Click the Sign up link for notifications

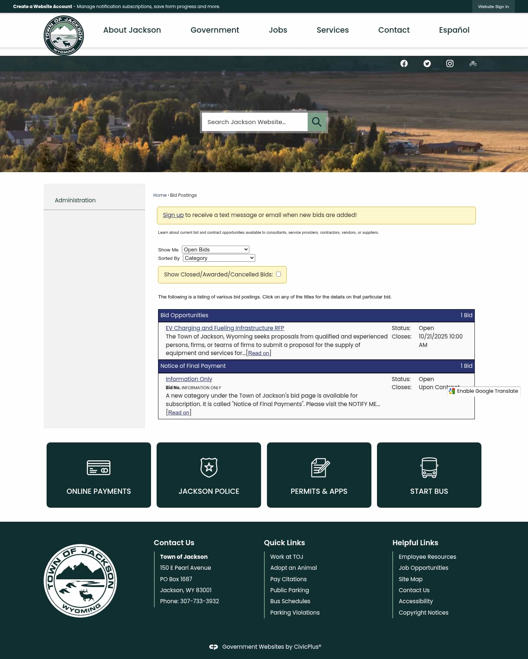[173, 215]
